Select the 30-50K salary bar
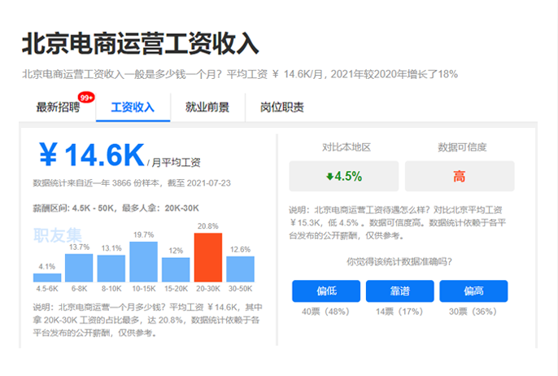 pos(240,269)
